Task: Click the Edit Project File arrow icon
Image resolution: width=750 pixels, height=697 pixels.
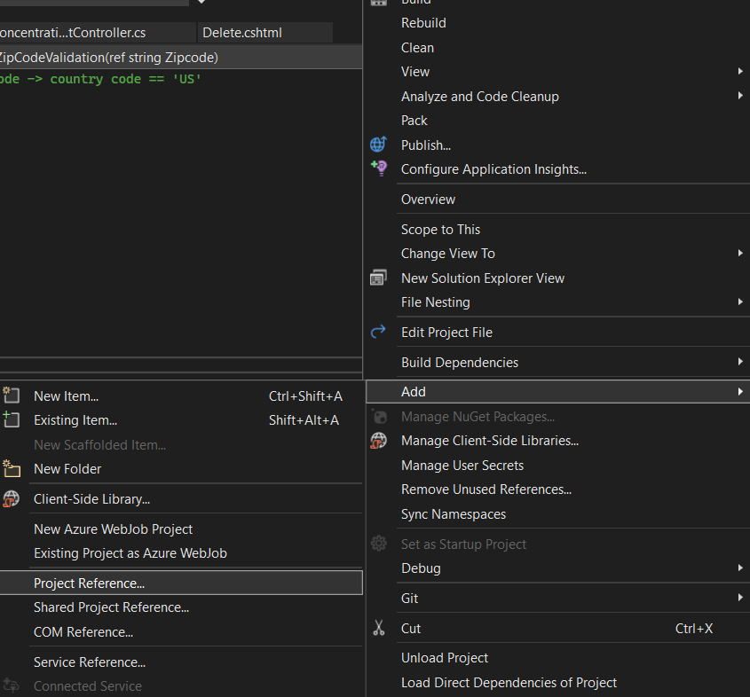Action: coord(379,332)
